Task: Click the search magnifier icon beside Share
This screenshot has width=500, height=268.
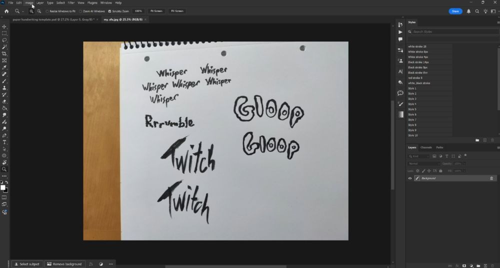Action: click(x=477, y=11)
